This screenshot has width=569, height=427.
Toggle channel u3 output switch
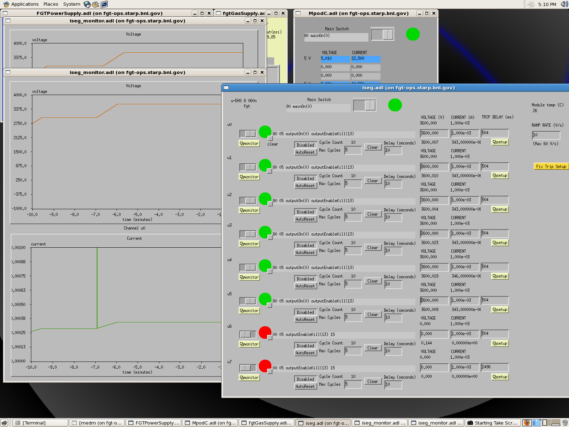click(x=248, y=234)
